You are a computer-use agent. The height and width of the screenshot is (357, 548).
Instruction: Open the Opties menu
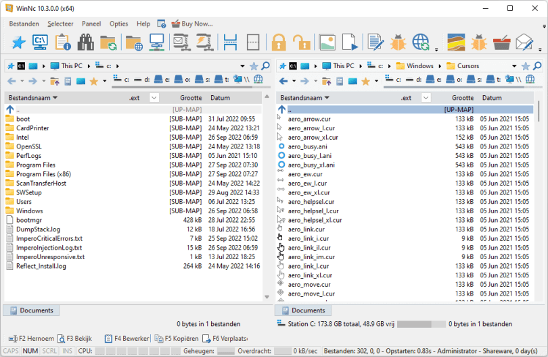click(x=119, y=24)
